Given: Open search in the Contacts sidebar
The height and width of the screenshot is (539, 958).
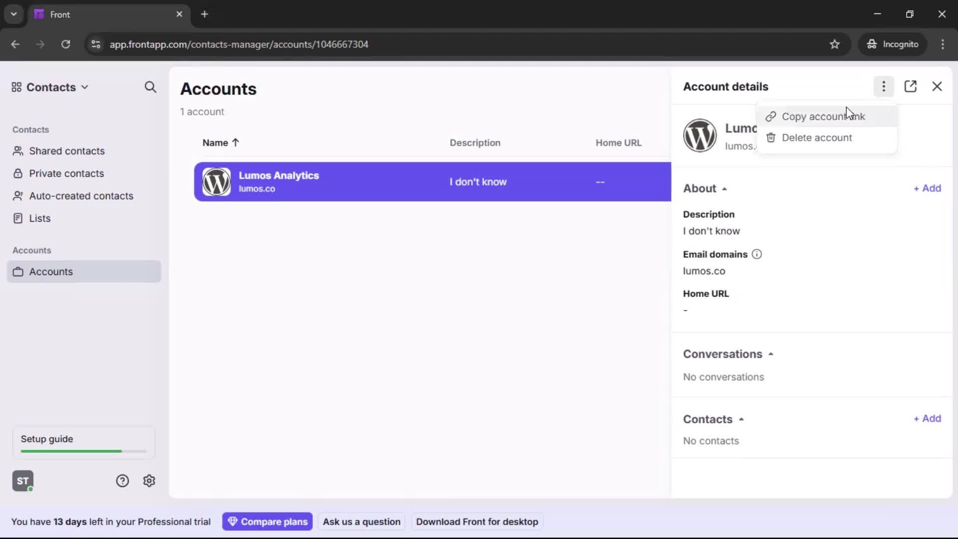Looking at the screenshot, I should 150,87.
